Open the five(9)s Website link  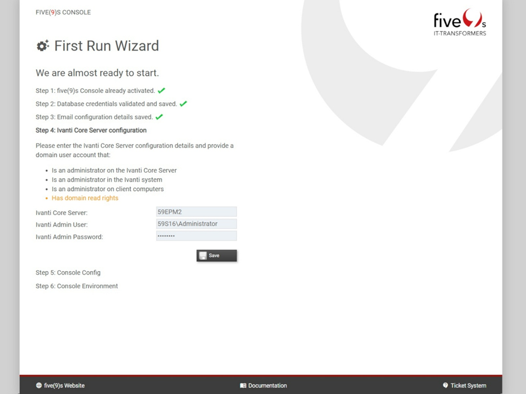pos(60,385)
